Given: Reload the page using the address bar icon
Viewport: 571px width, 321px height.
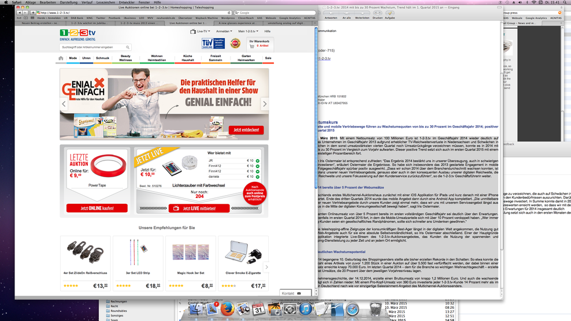Looking at the screenshot, I should pyautogui.click(x=229, y=13).
